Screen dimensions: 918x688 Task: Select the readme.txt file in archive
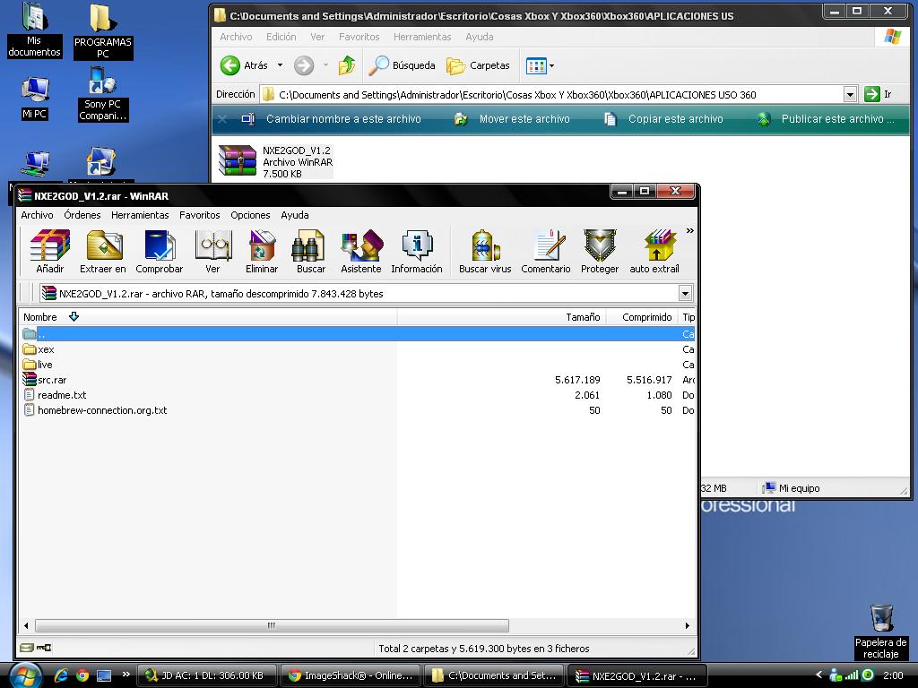point(62,395)
